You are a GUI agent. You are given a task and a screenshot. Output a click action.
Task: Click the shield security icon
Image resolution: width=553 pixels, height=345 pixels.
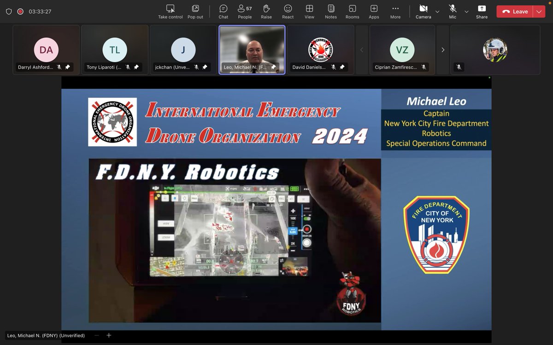click(9, 11)
